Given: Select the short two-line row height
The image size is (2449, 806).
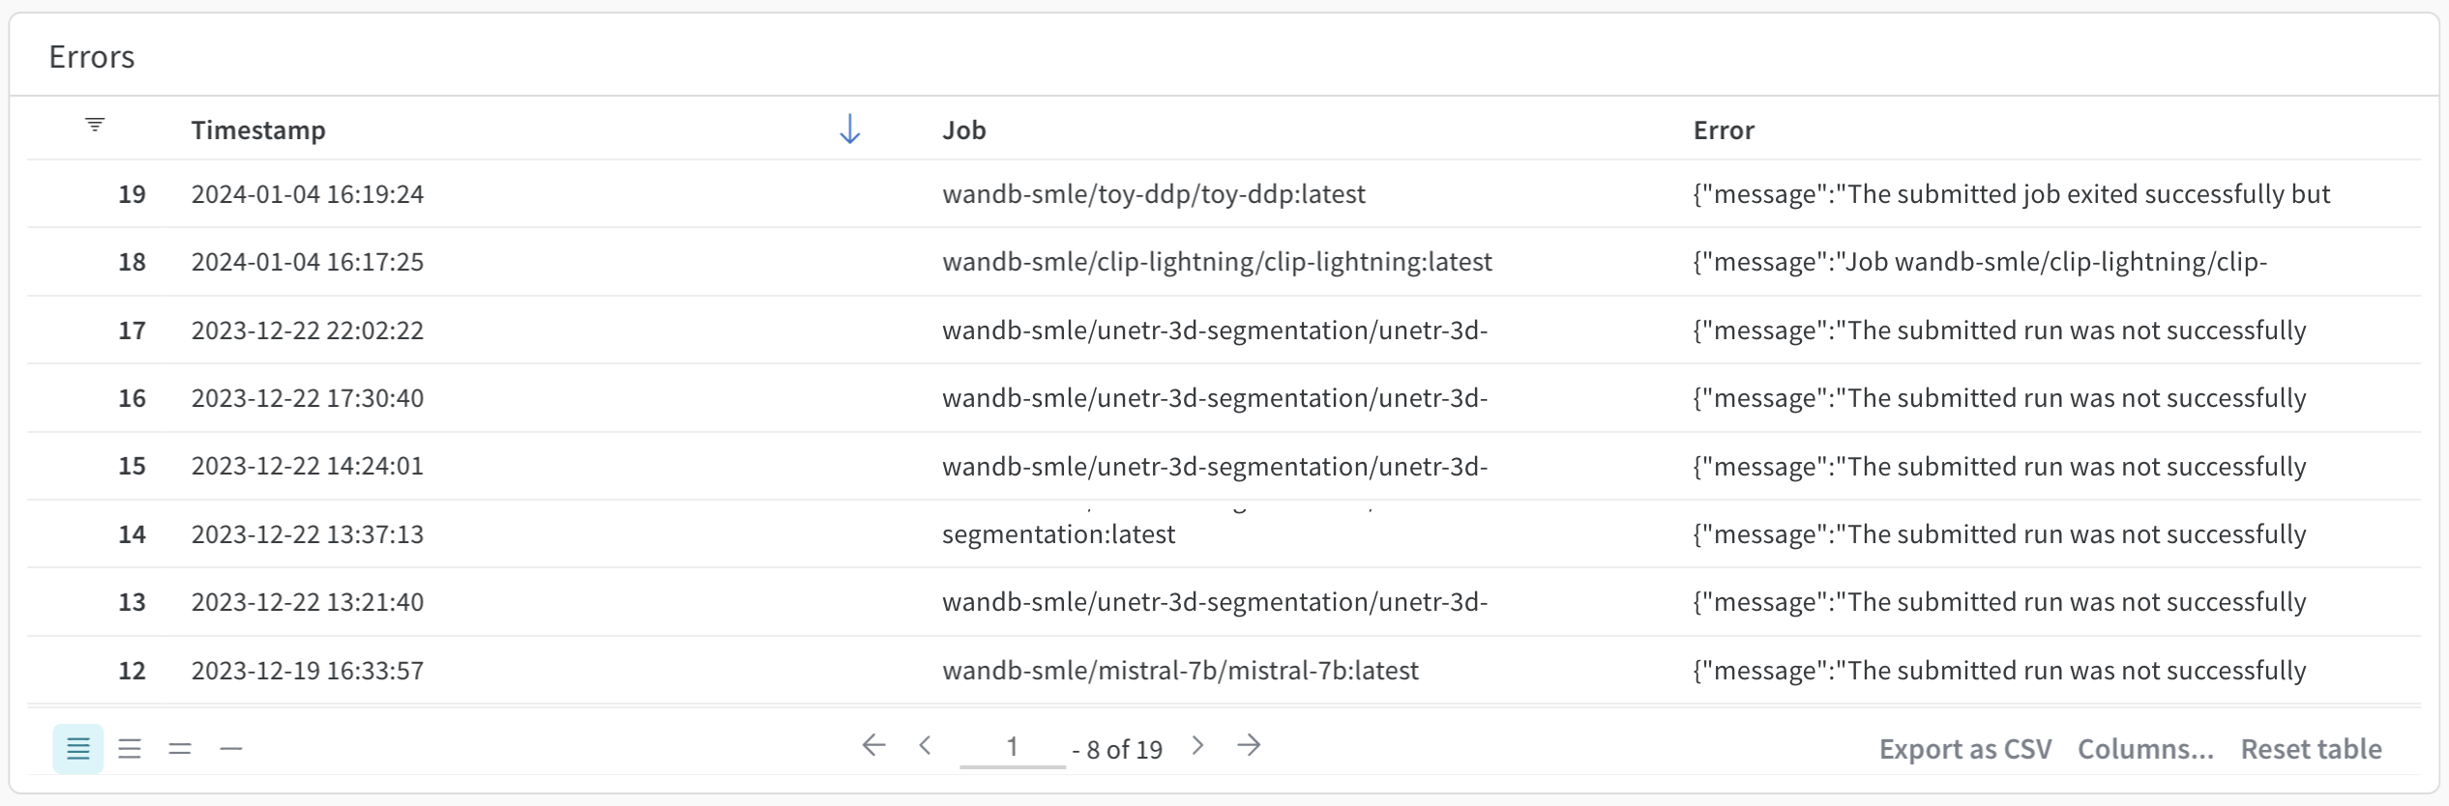Looking at the screenshot, I should pos(180,748).
